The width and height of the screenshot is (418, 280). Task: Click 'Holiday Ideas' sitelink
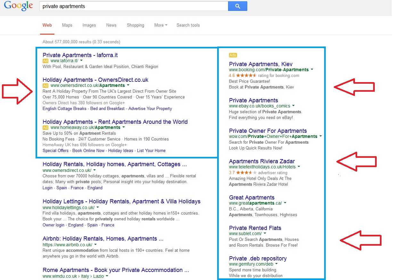tap(121, 150)
